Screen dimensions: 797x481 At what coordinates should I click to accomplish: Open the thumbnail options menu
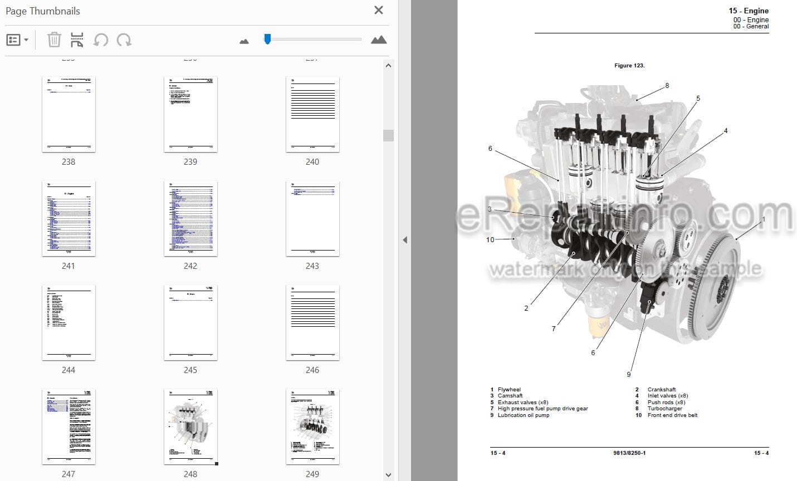coord(17,40)
